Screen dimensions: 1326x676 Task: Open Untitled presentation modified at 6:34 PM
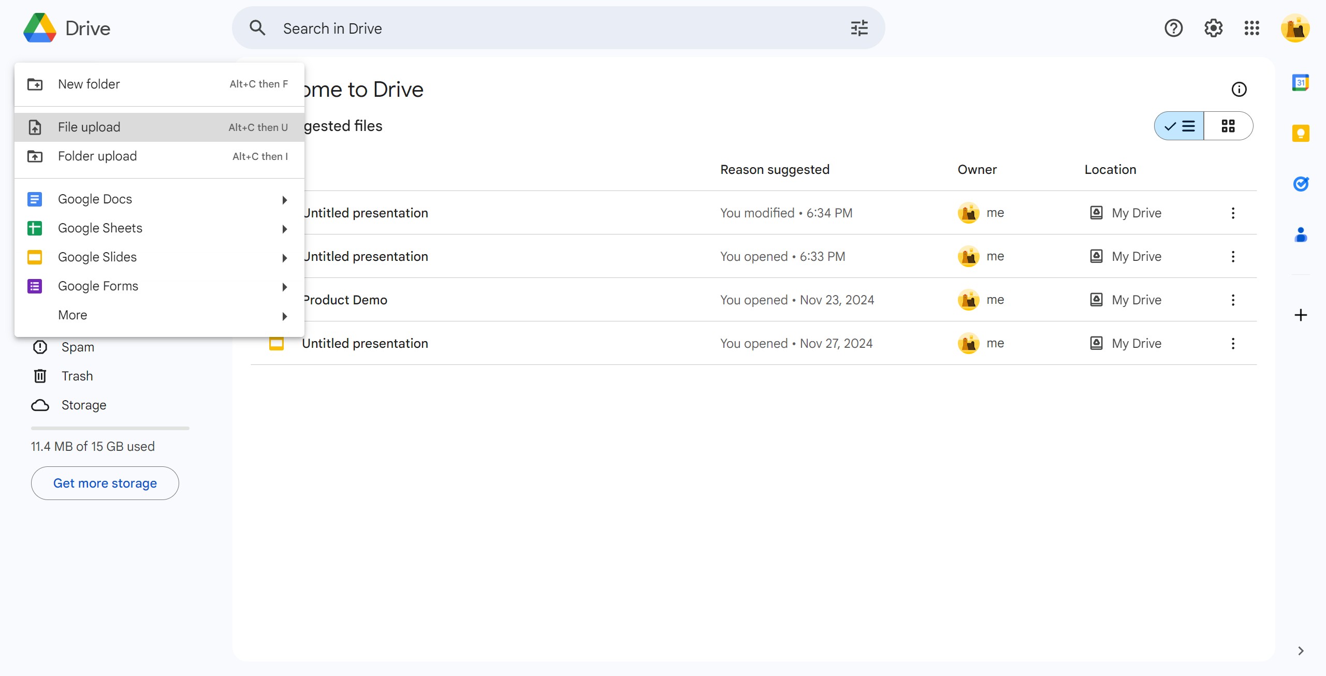pyautogui.click(x=366, y=213)
